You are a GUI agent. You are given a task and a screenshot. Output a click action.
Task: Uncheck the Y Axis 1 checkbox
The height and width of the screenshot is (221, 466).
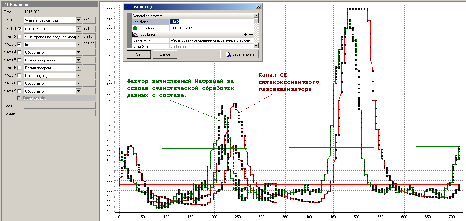(x=19, y=29)
